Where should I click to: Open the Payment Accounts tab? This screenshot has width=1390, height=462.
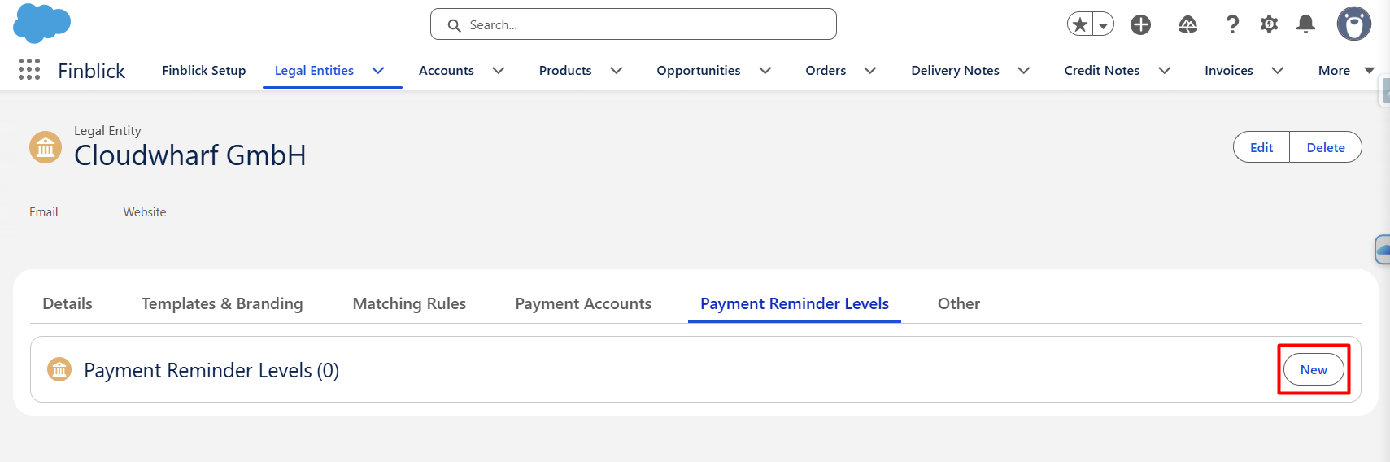pyautogui.click(x=583, y=303)
